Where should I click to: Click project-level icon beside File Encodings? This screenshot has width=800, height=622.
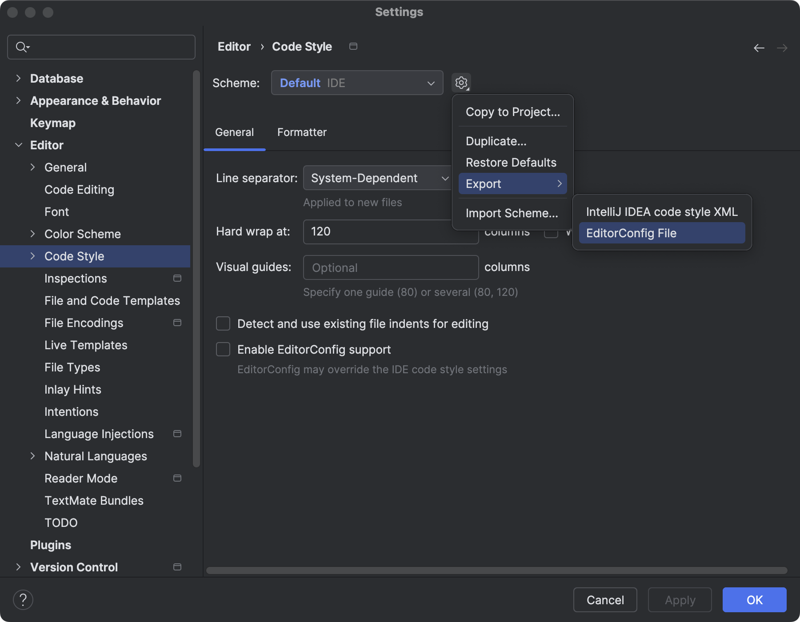tap(177, 323)
